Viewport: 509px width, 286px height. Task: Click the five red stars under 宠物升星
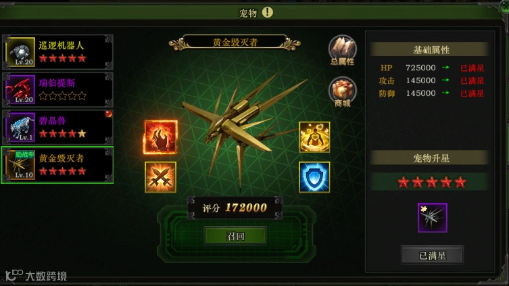coord(431,183)
